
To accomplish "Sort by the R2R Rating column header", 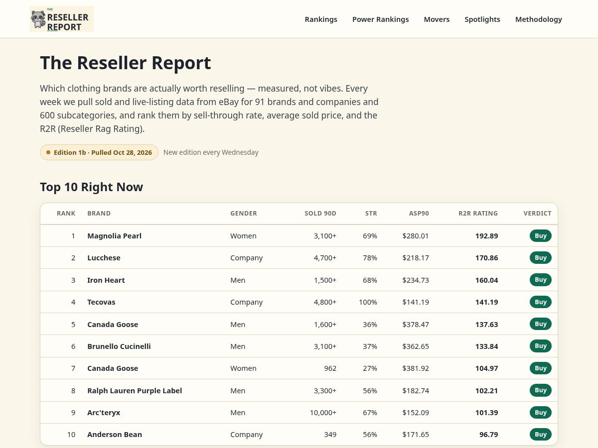I will coord(478,214).
